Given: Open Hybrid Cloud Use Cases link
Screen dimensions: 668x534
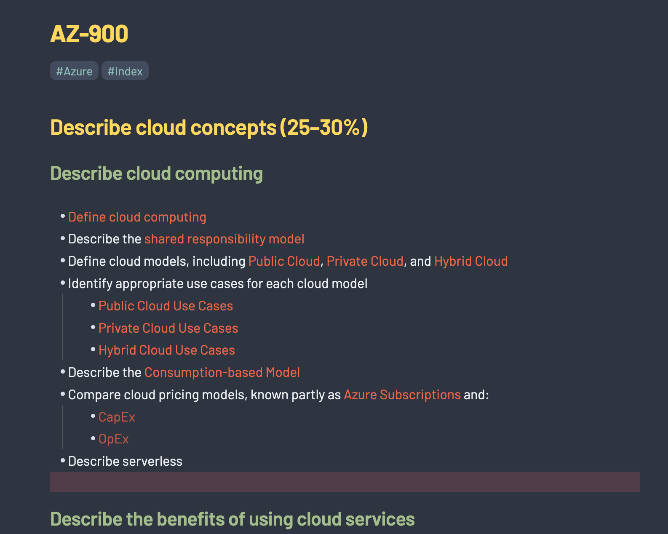Looking at the screenshot, I should pyautogui.click(x=167, y=350).
